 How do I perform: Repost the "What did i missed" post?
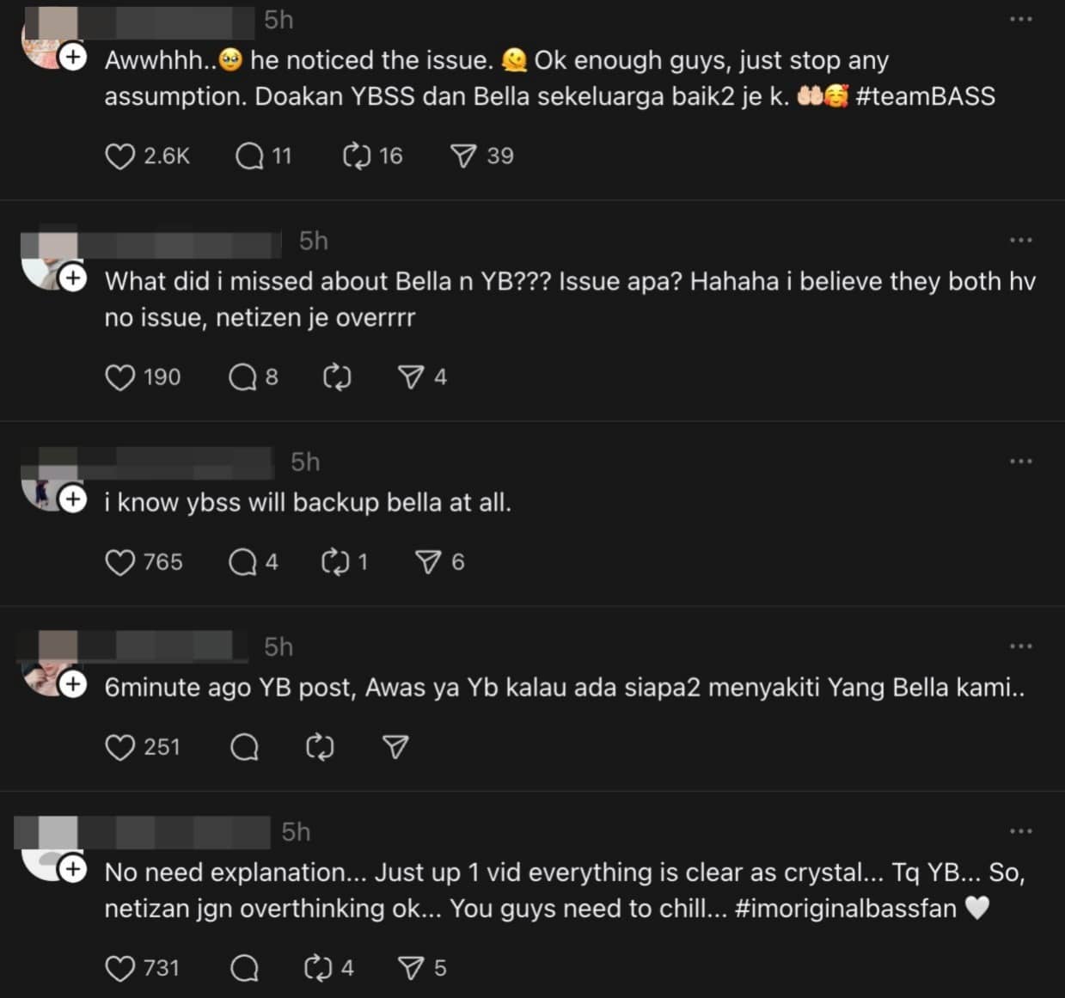pos(337,377)
